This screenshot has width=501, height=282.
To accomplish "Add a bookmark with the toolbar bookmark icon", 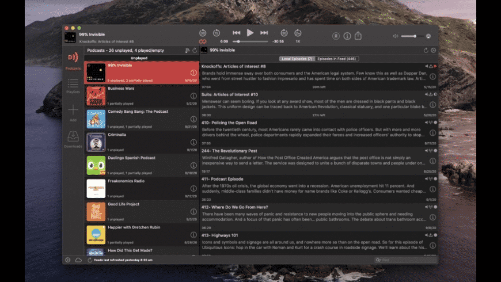I will [x=336, y=36].
